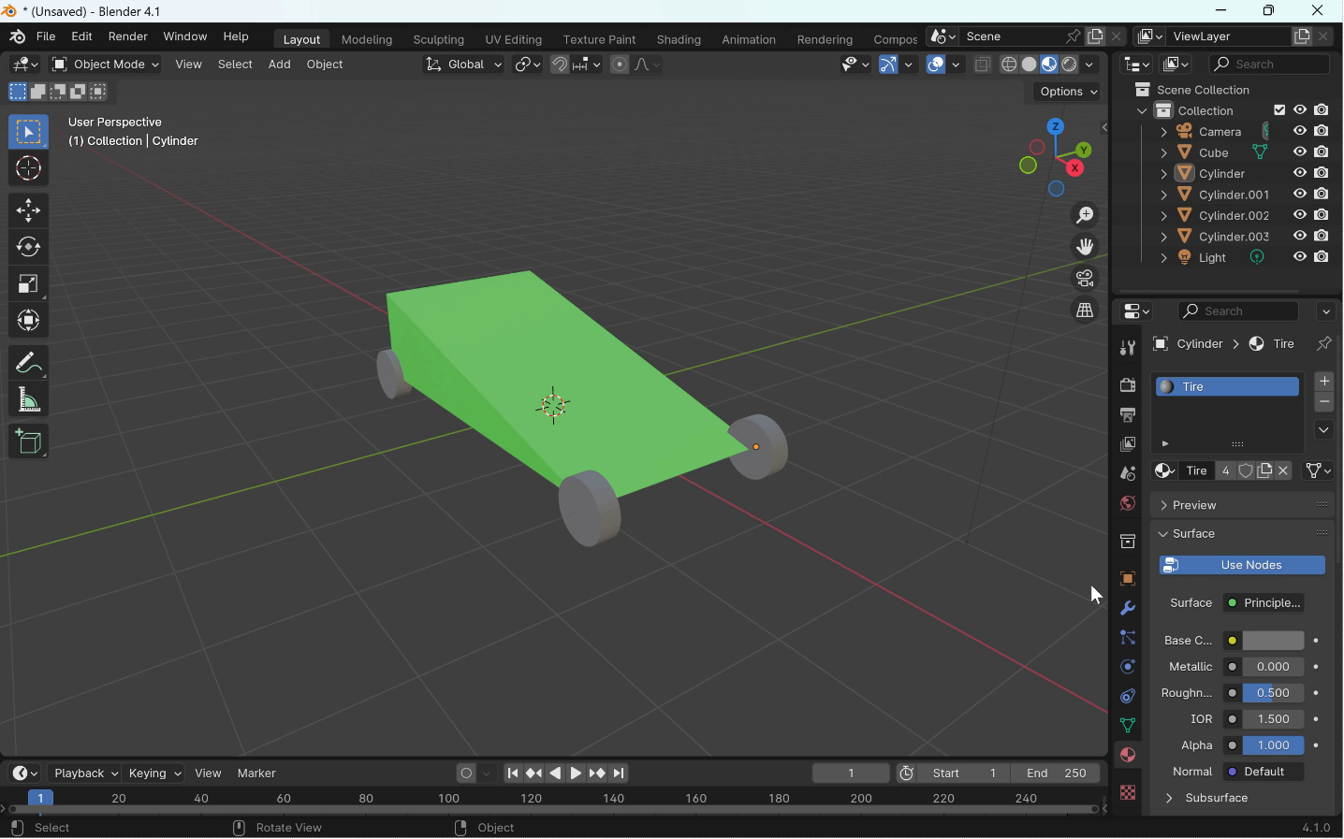1344x839 pixels.
Task: Toggle X-Ray display
Action: [983, 65]
